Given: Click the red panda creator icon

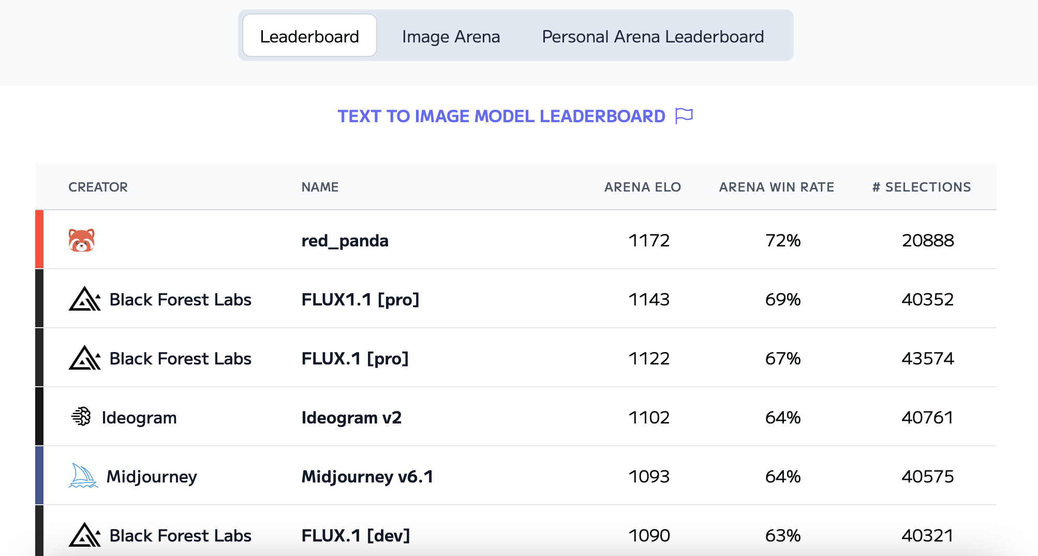Looking at the screenshot, I should point(82,240).
